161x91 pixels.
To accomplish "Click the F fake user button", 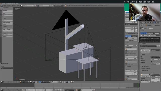I will (152, 28).
